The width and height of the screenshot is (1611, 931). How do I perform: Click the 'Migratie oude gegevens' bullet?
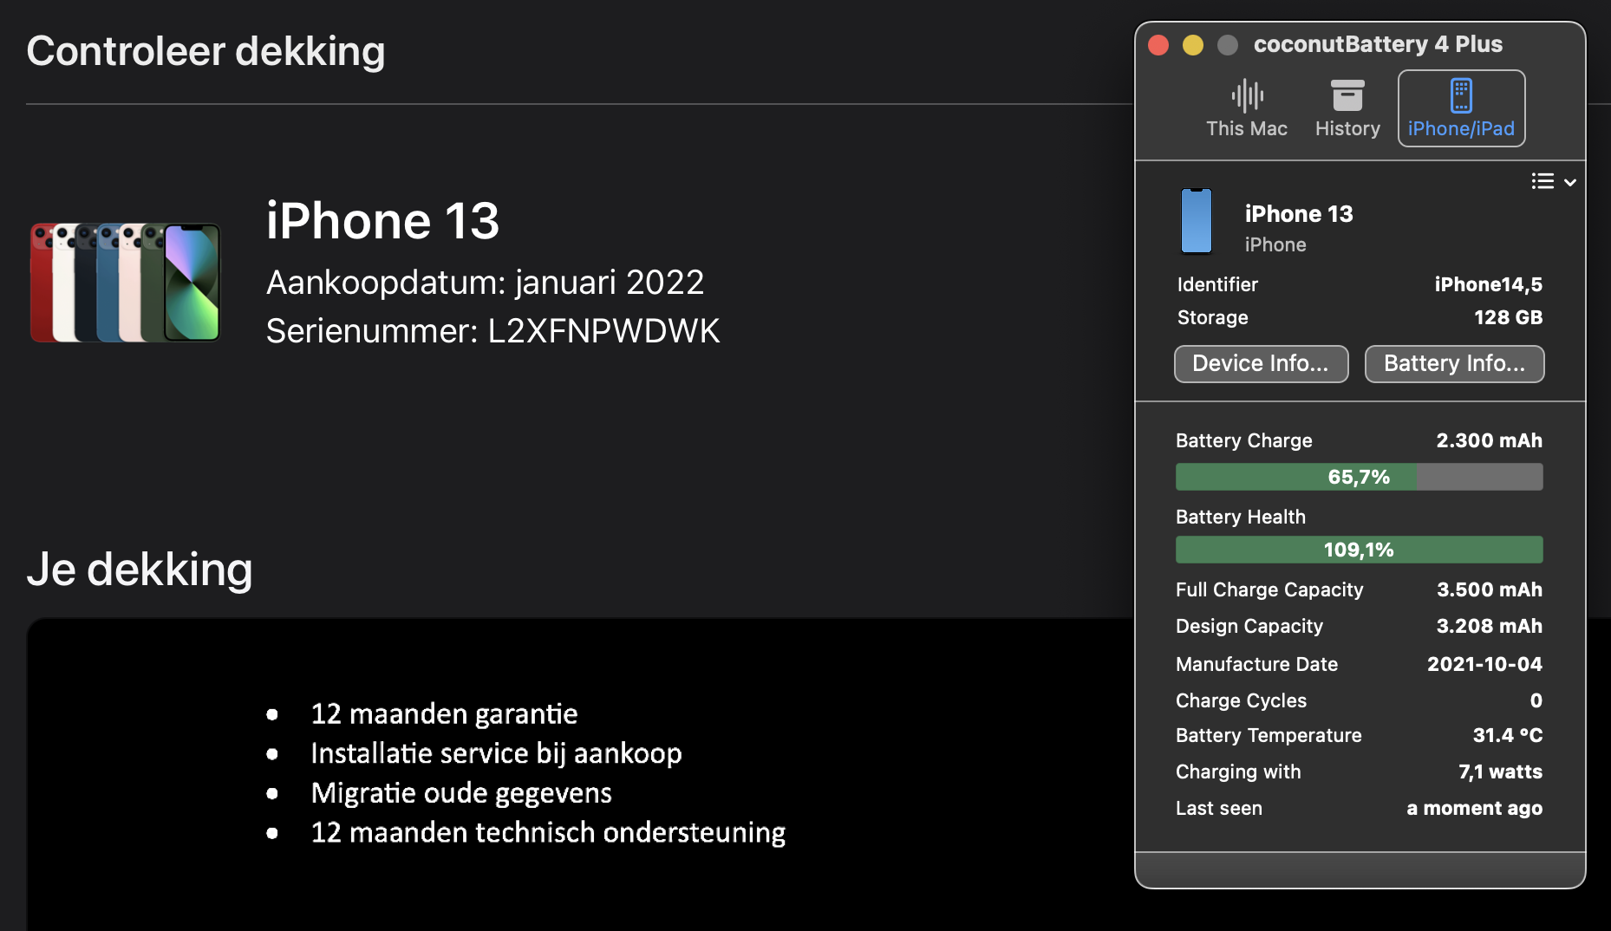click(x=461, y=793)
